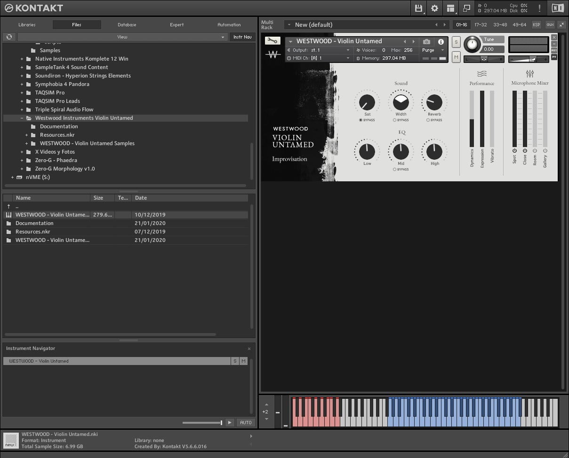Toggle the KSP multi script button
This screenshot has height=458, width=569.
pyautogui.click(x=537, y=24)
